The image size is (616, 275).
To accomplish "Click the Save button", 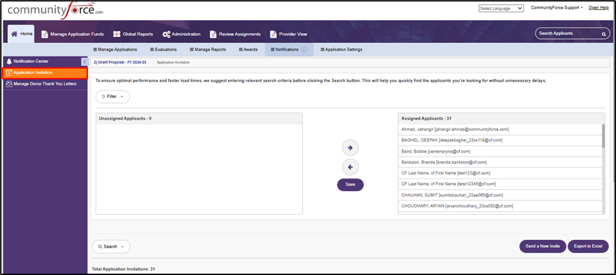I will tap(350, 185).
